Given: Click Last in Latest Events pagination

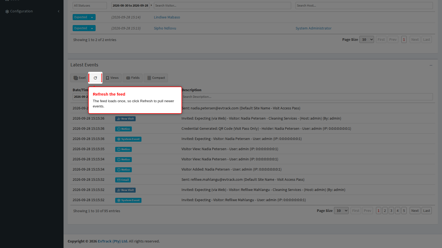Looking at the screenshot, I should click(x=427, y=211).
